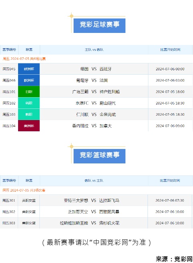Click the 18:30 start time in row 周五103
This screenshot has width=193, height=263.
tap(170, 114)
